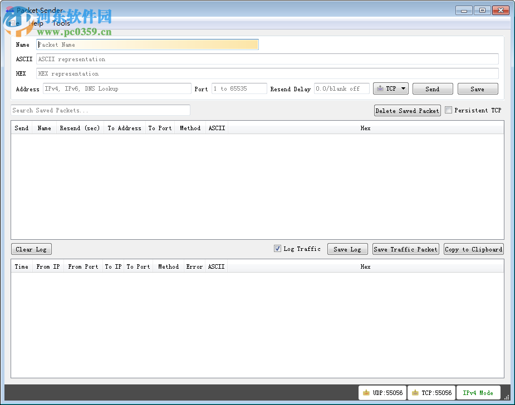Screen dimensions: 515x405
Task: Click traffic log Method column header
Action: click(169, 266)
